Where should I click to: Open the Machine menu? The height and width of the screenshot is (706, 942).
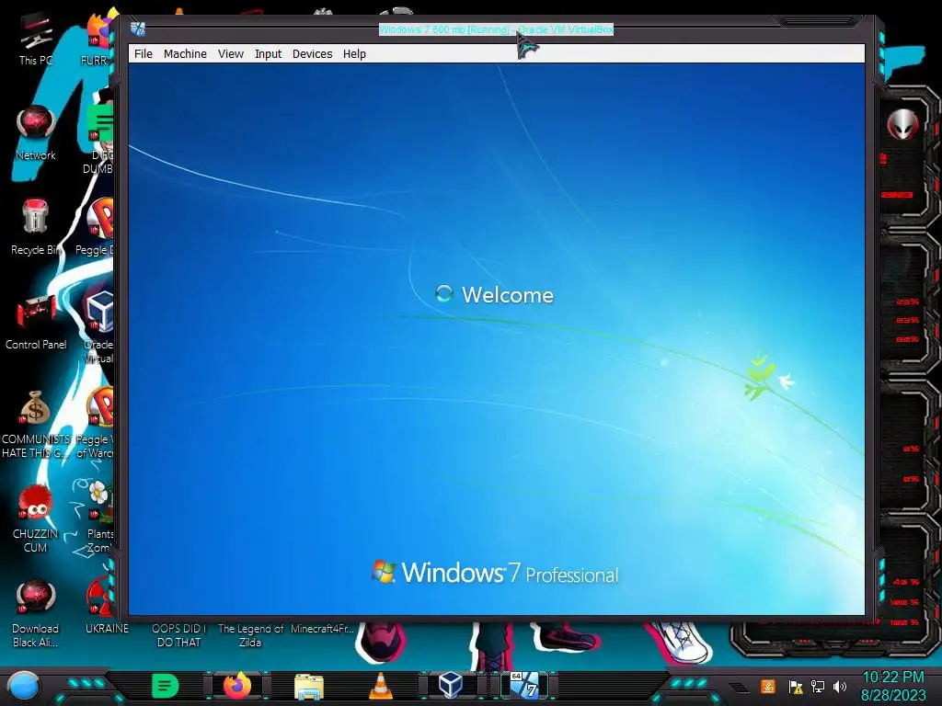(185, 54)
